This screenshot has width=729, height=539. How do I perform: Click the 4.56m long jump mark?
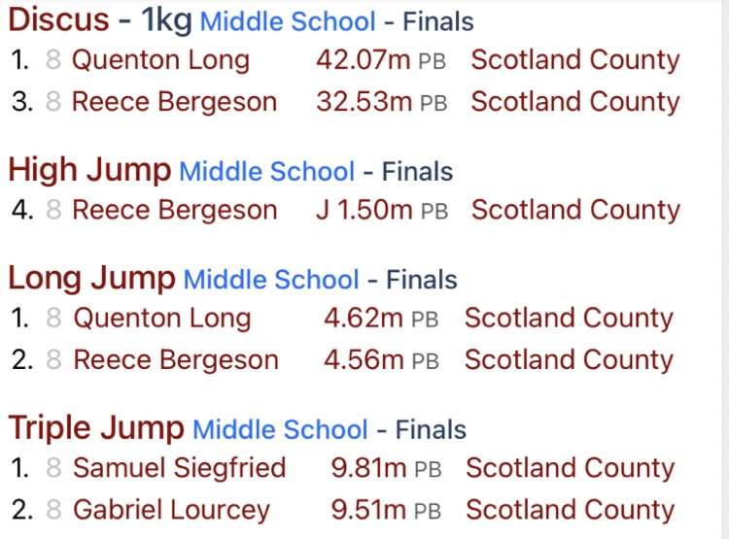point(364,359)
